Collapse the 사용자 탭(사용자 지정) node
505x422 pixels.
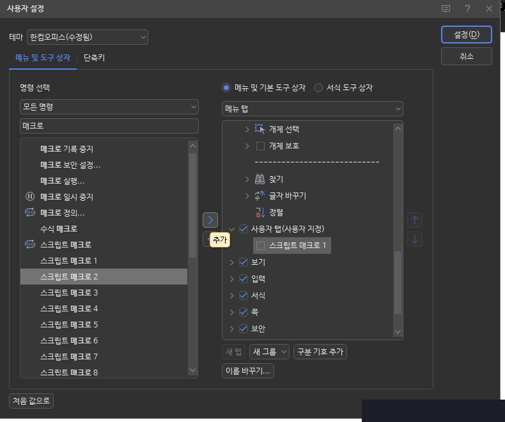(231, 229)
